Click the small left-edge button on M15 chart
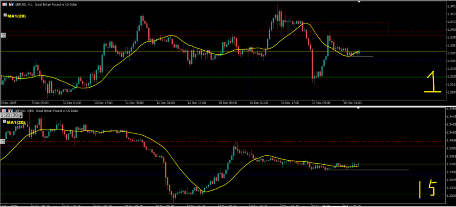The height and width of the screenshot is (207, 456). [2, 141]
